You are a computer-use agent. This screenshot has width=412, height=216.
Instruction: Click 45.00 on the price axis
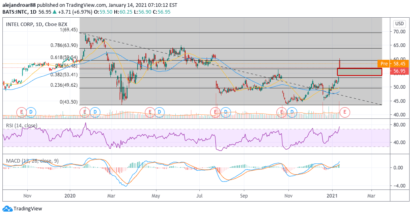pyautogui.click(x=400, y=101)
